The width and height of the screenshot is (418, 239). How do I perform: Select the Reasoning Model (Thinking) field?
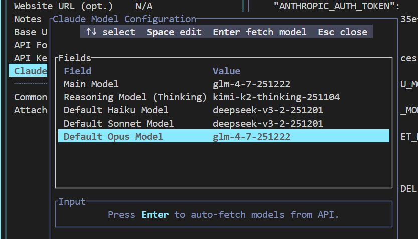(x=224, y=97)
